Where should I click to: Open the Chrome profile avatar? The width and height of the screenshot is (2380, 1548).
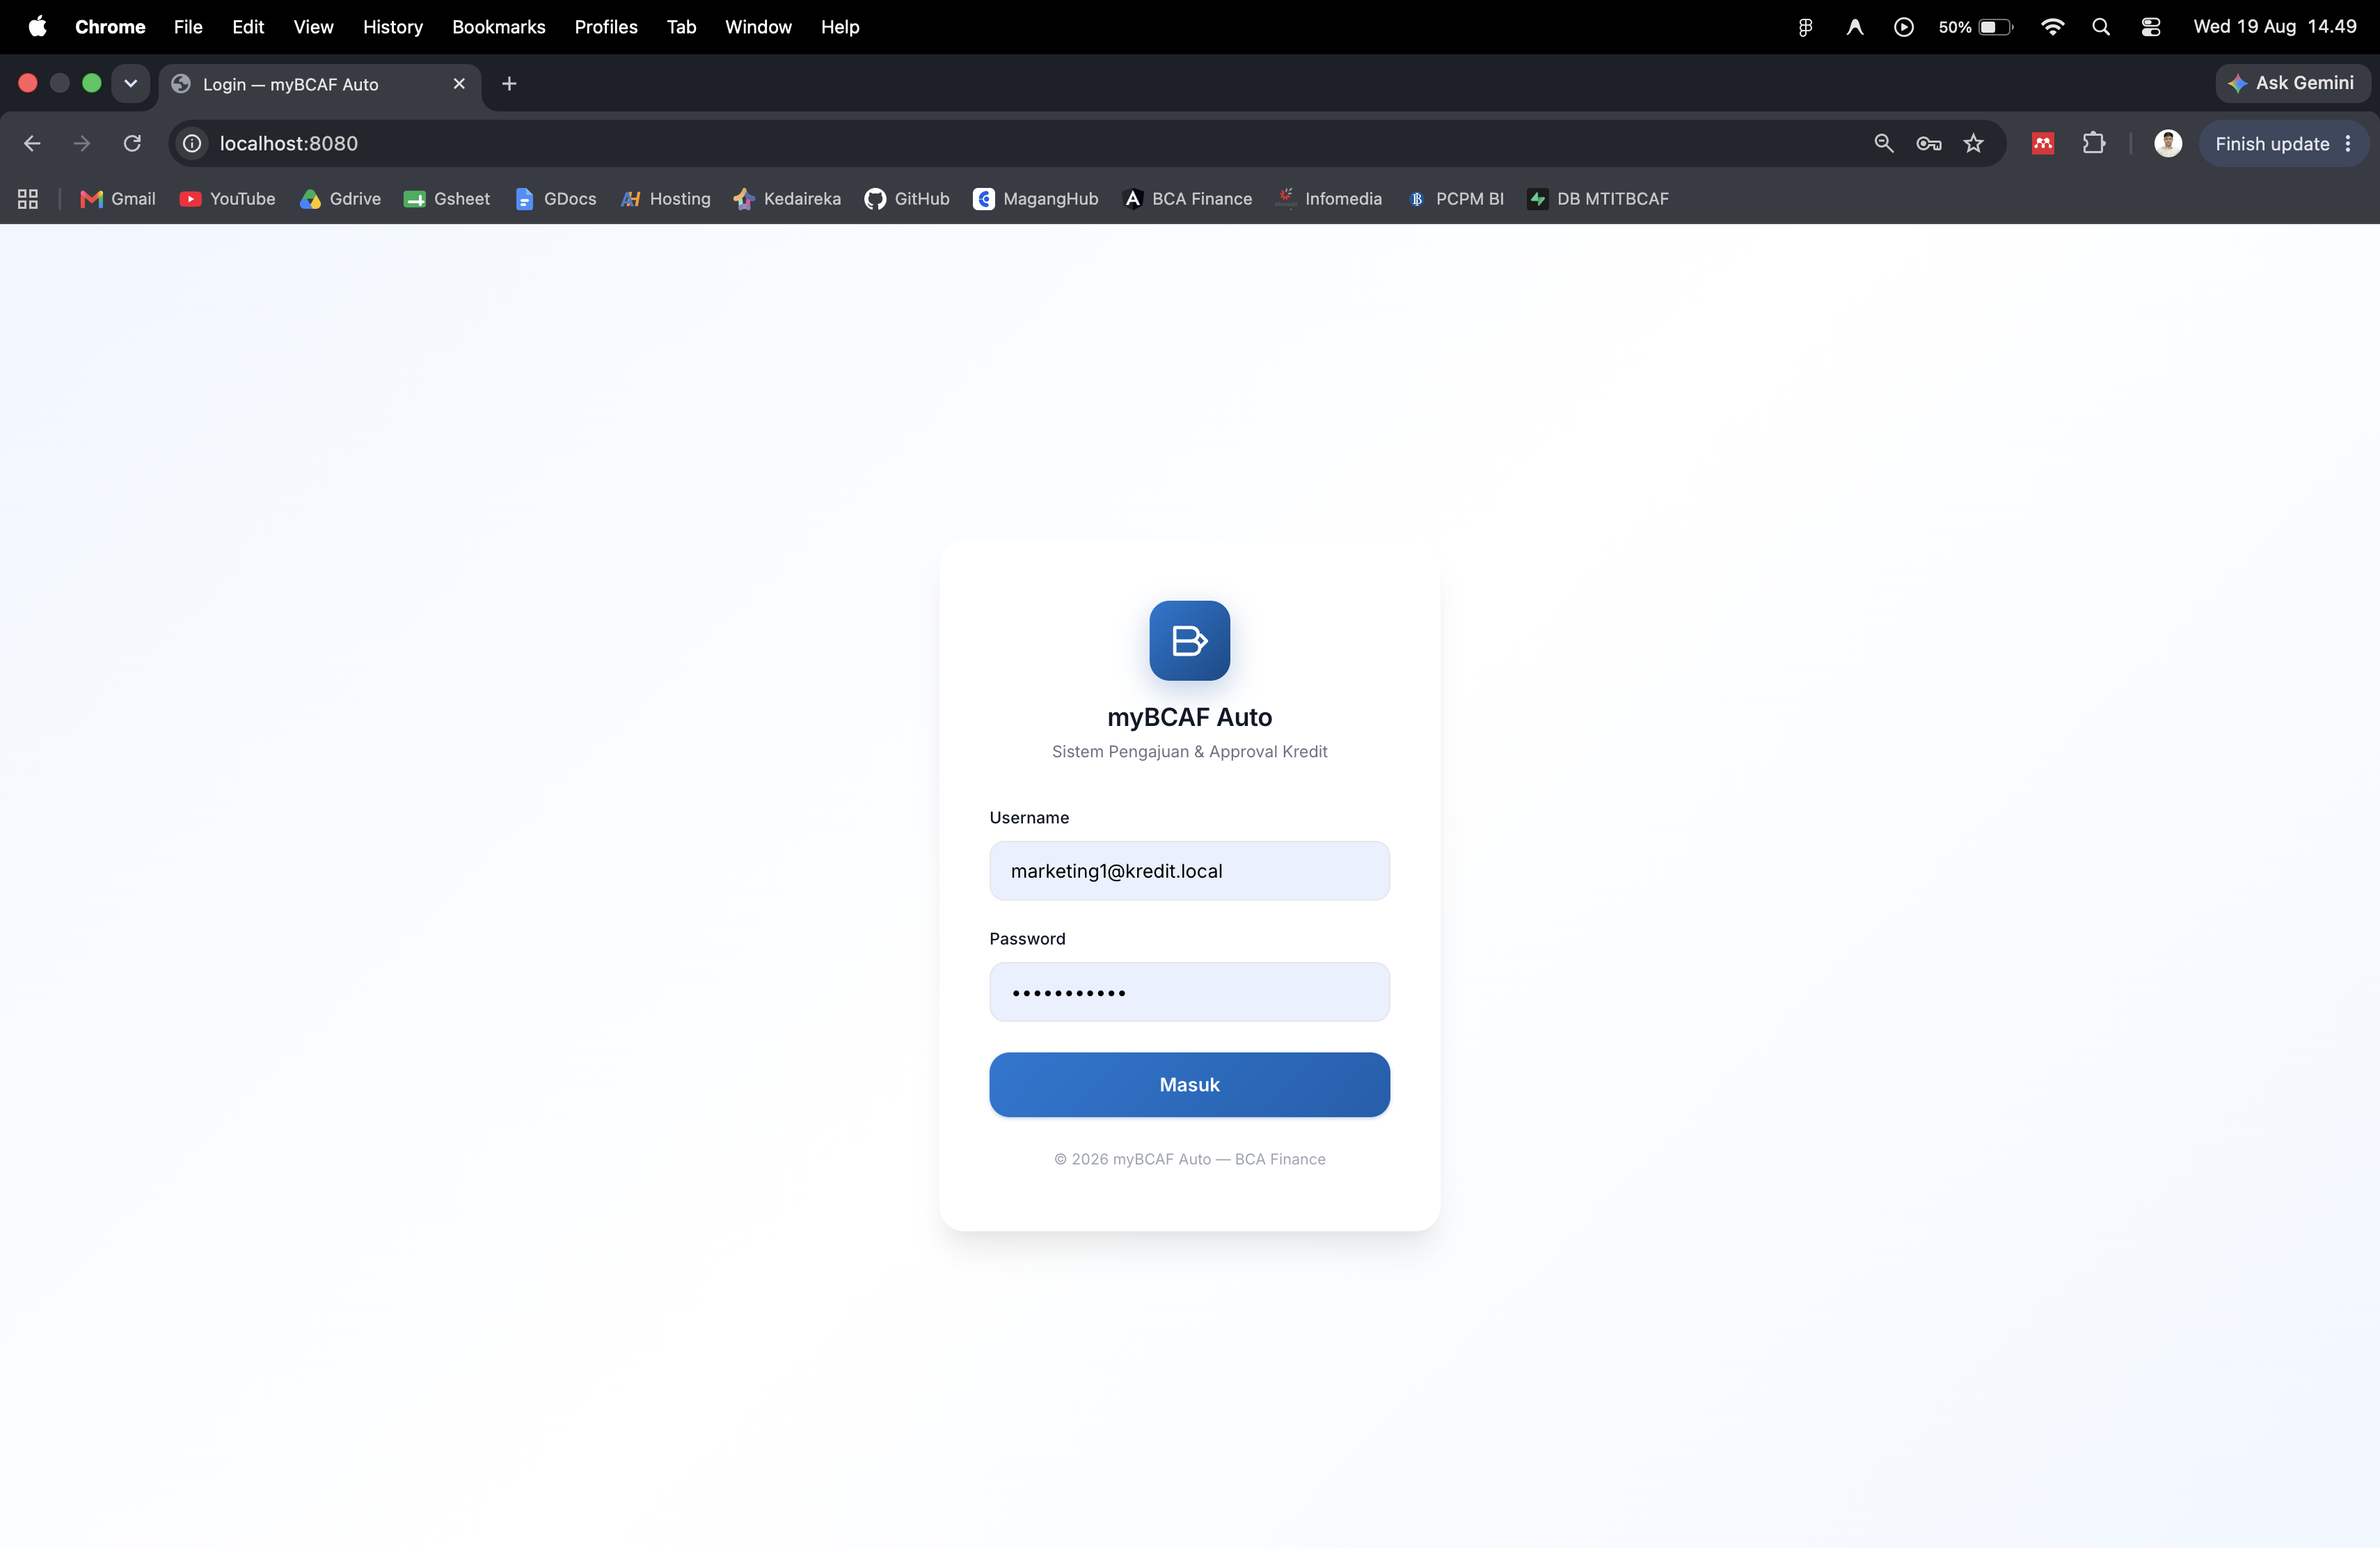pyautogui.click(x=2167, y=143)
